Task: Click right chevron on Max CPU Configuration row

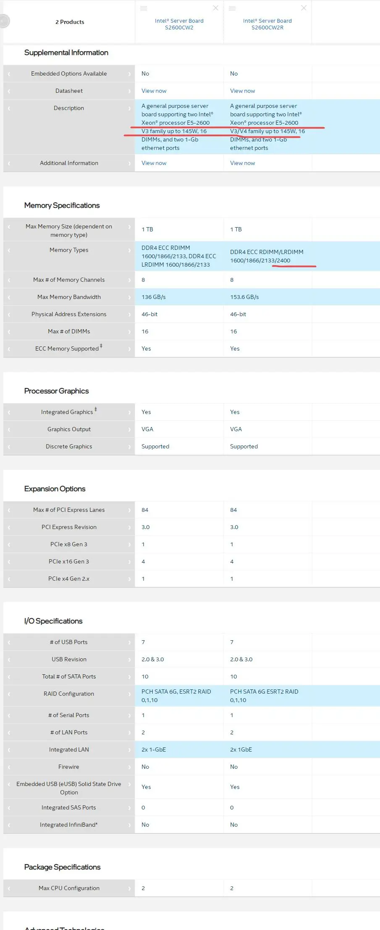Action: [x=129, y=888]
